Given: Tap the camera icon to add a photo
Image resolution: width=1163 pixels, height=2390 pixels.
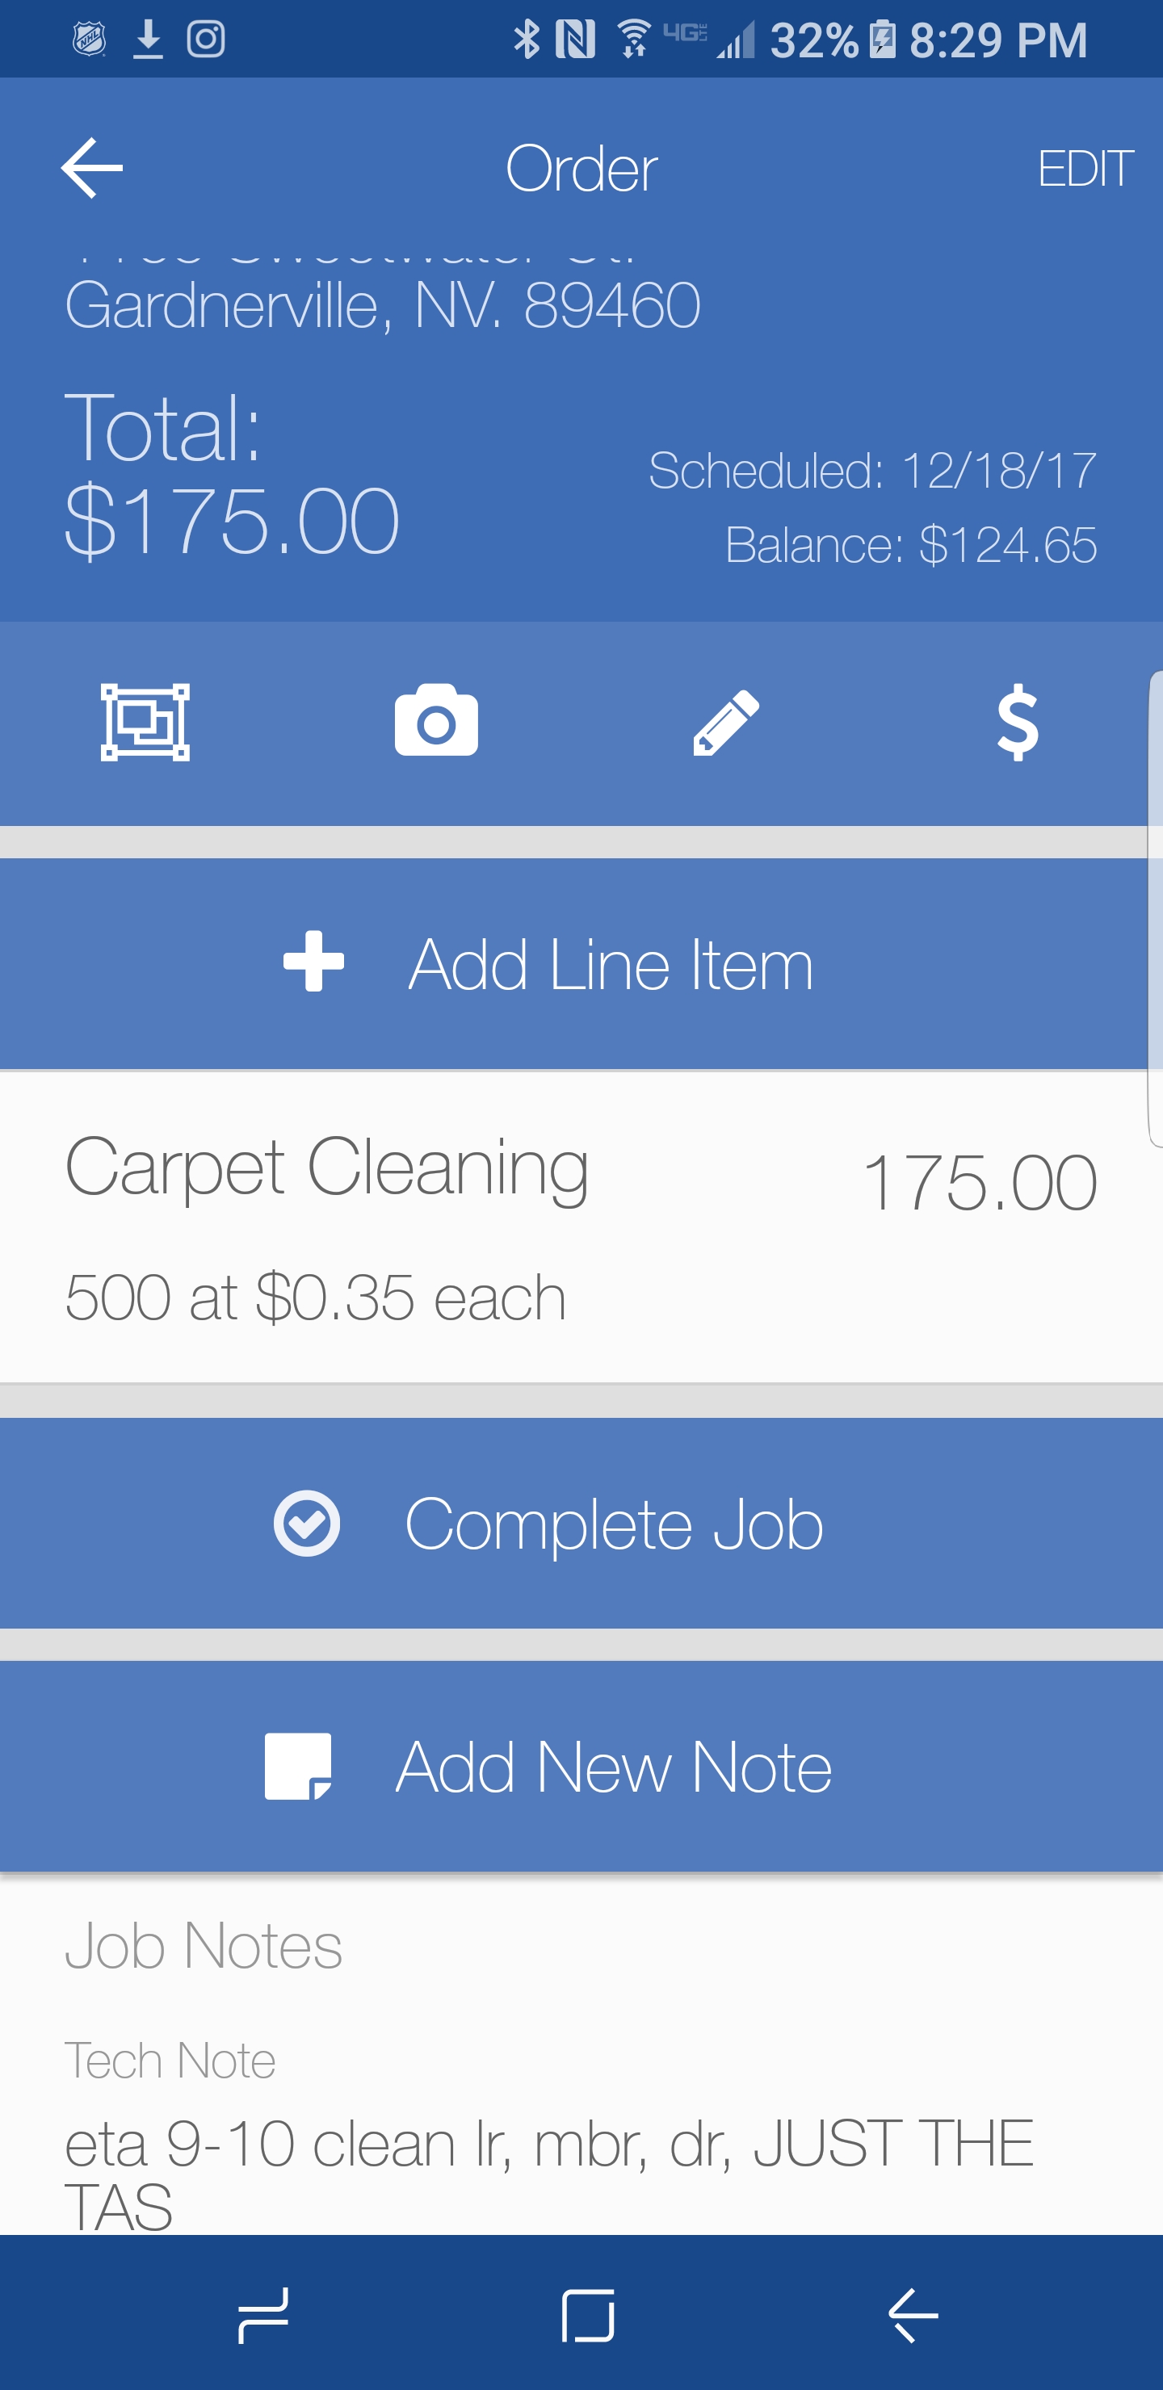Looking at the screenshot, I should pos(435,722).
